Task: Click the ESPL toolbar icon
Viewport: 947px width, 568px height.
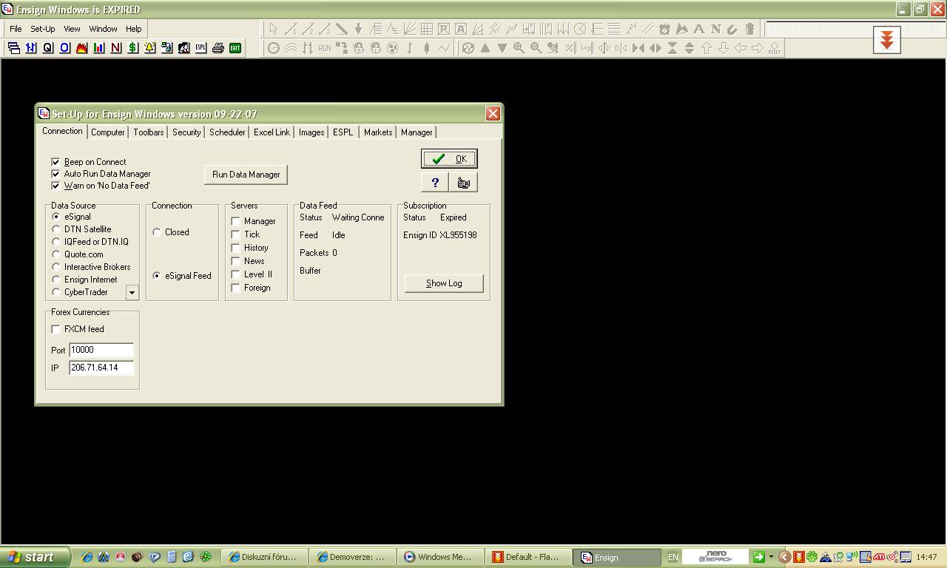Action: click(x=200, y=48)
